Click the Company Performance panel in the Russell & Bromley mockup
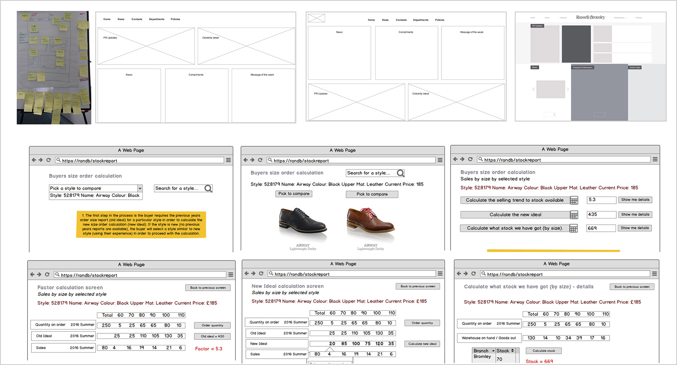 point(599,92)
